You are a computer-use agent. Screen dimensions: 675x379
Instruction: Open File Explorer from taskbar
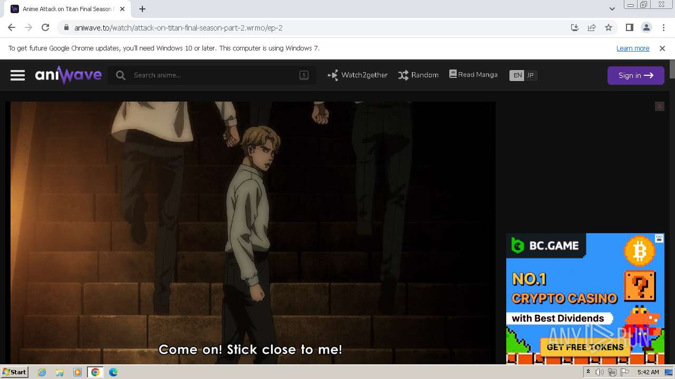(x=60, y=372)
